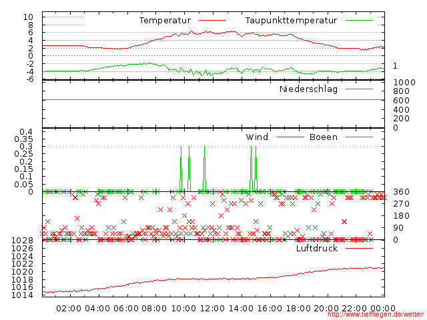
Task: Click the Luftdruck legend label
Action: click(317, 248)
